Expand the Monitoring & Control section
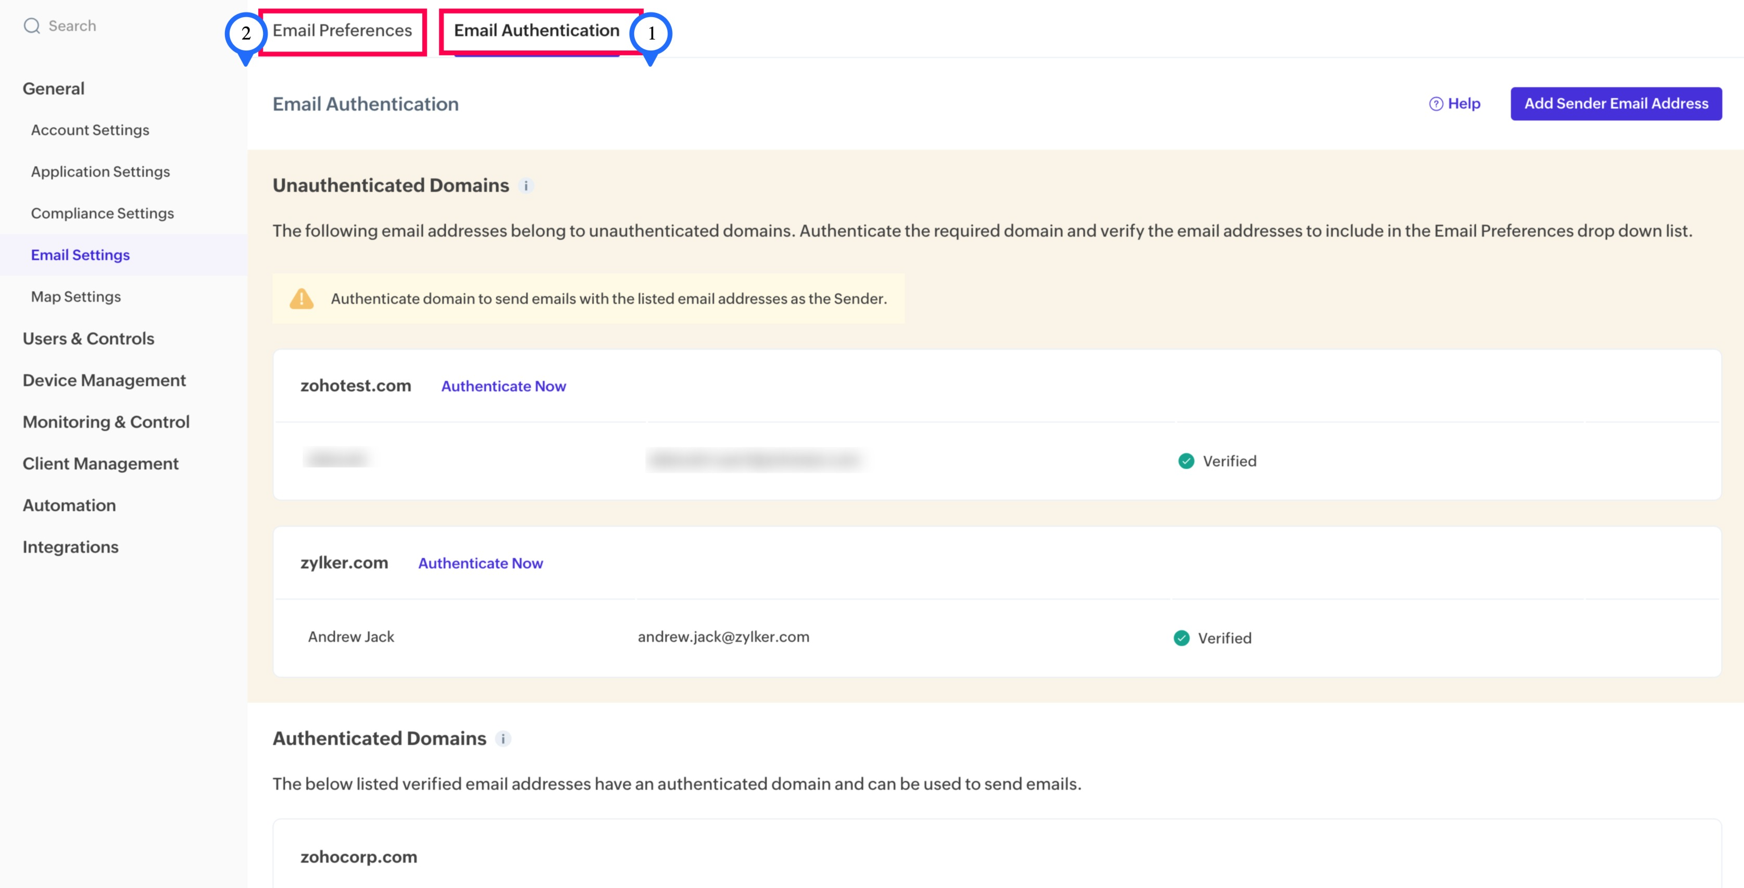 (x=106, y=422)
